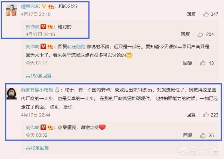Like the 钟意你JC comment with 347 likes
The height and width of the screenshot is (159, 224).
(206, 14)
